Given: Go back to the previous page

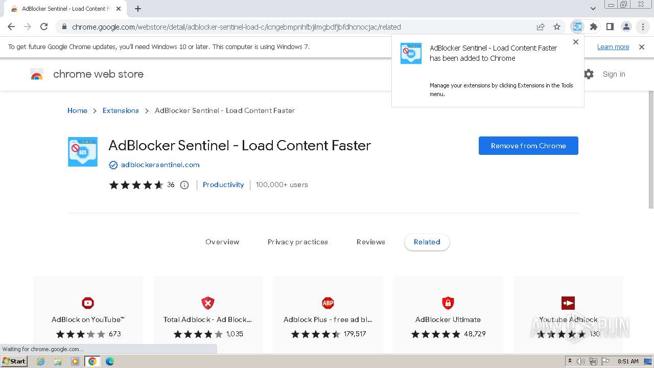Looking at the screenshot, I should coord(11,27).
